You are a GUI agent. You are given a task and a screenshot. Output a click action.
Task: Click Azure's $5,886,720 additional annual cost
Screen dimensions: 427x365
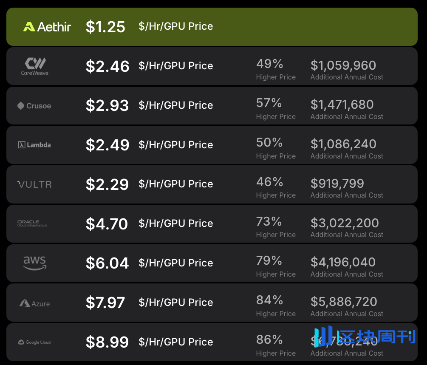tap(344, 301)
